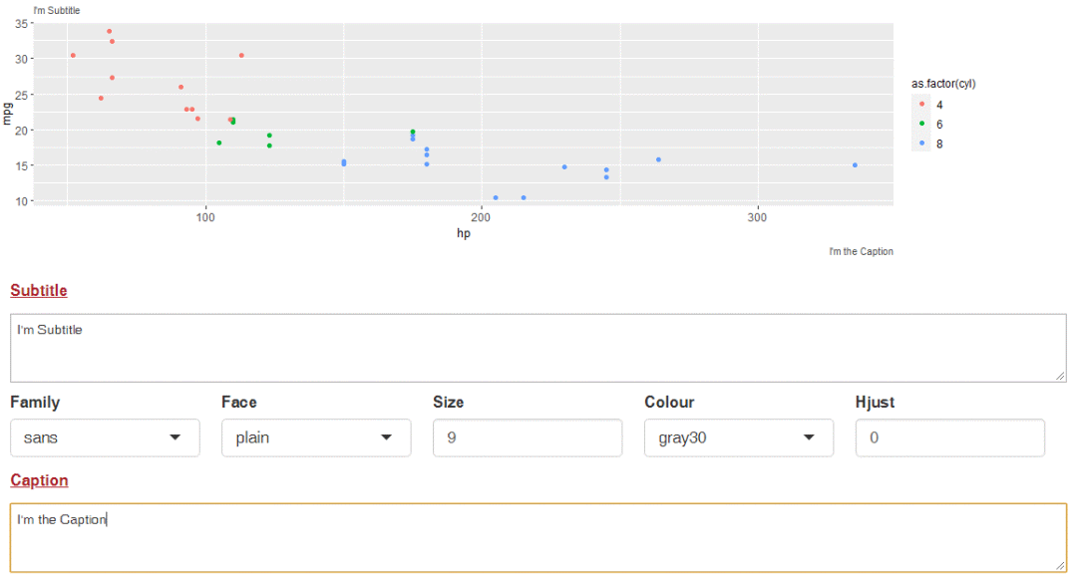The image size is (1077, 576).
Task: Click the blue legend key for 8
Action: [x=921, y=143]
